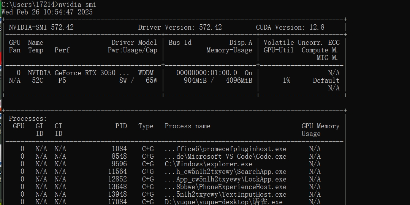This screenshot has height=205, width=410.
Task: Click the timestamp Wed Feb 26 10:54:47 2025
Action: [x=47, y=12]
